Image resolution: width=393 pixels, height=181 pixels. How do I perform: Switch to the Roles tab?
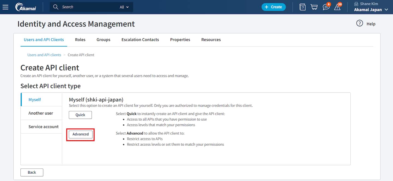coord(80,40)
